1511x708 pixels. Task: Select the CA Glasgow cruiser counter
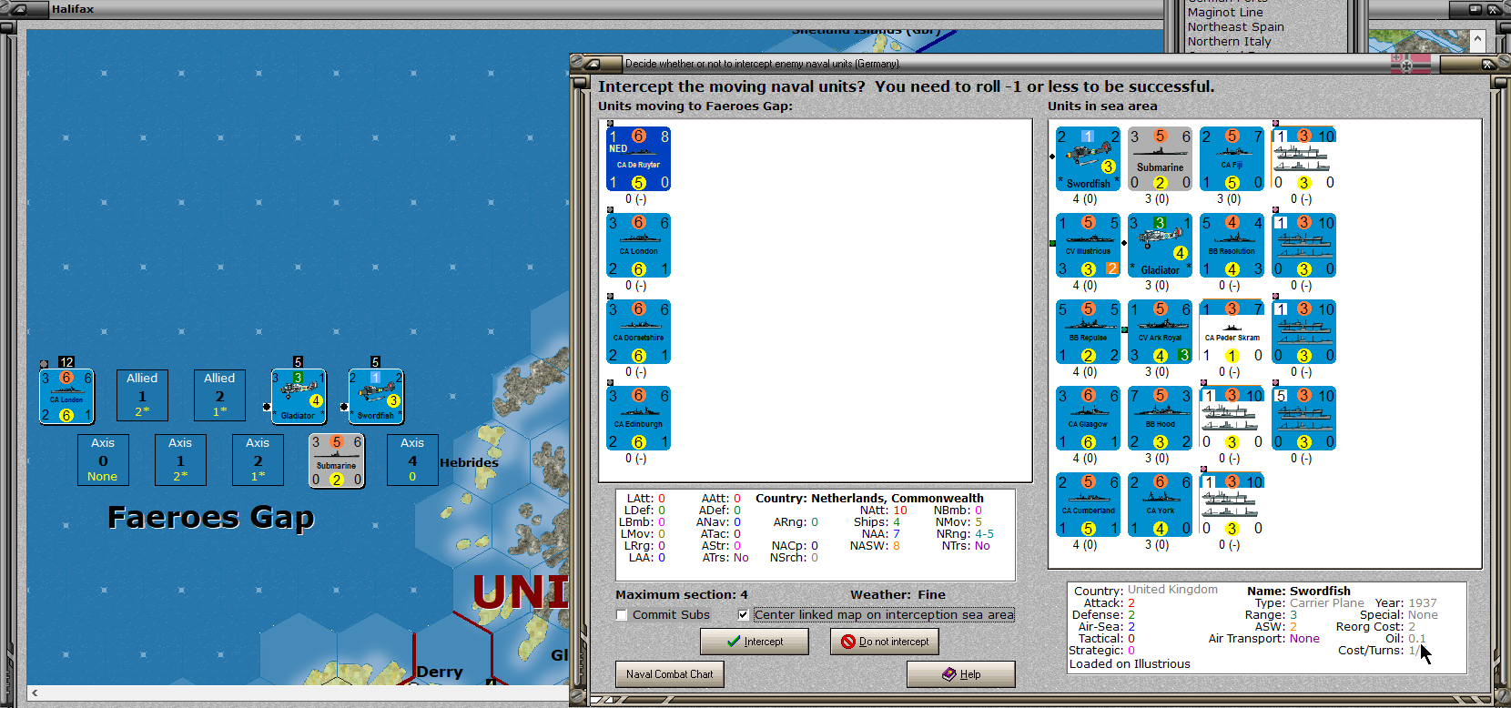[1089, 419]
